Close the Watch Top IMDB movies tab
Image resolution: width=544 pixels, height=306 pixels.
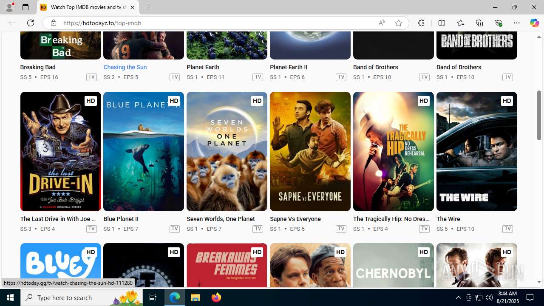132,7
